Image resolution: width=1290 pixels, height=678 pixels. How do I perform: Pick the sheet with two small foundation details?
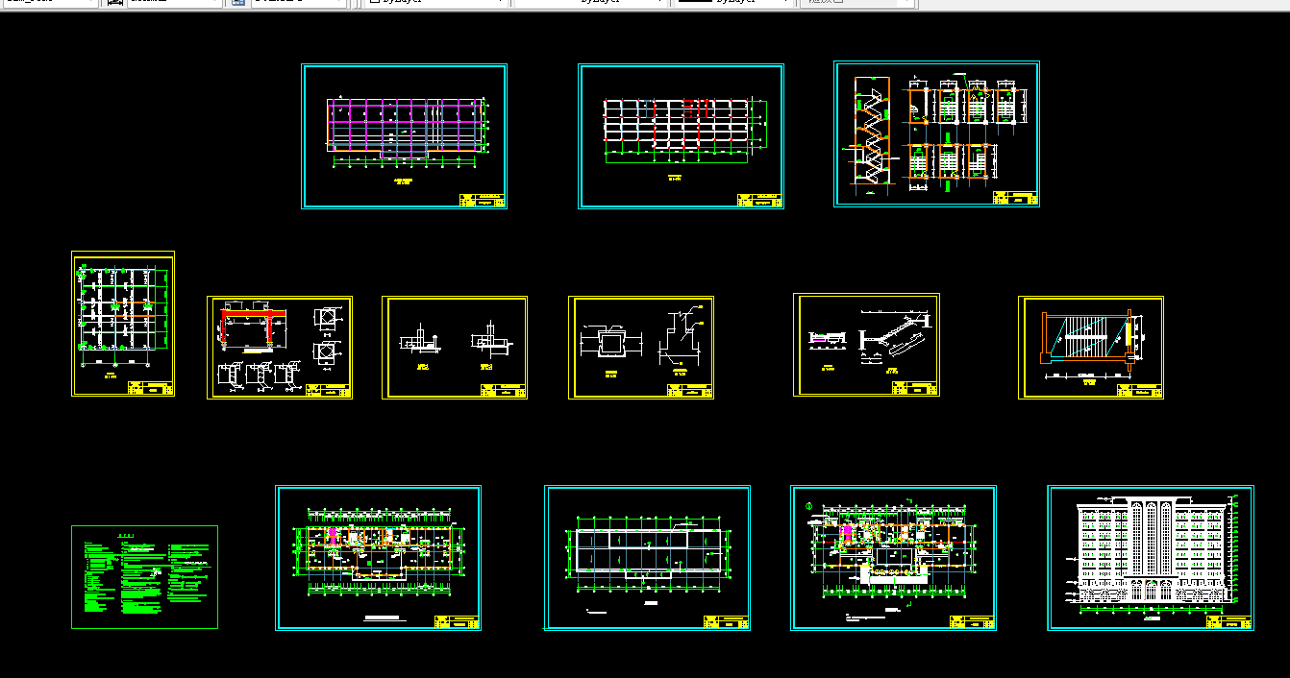pos(455,347)
